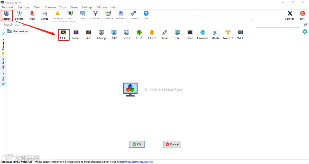Open the Tools menu in menu bar
This screenshot has height=164, width=309.
63,7
